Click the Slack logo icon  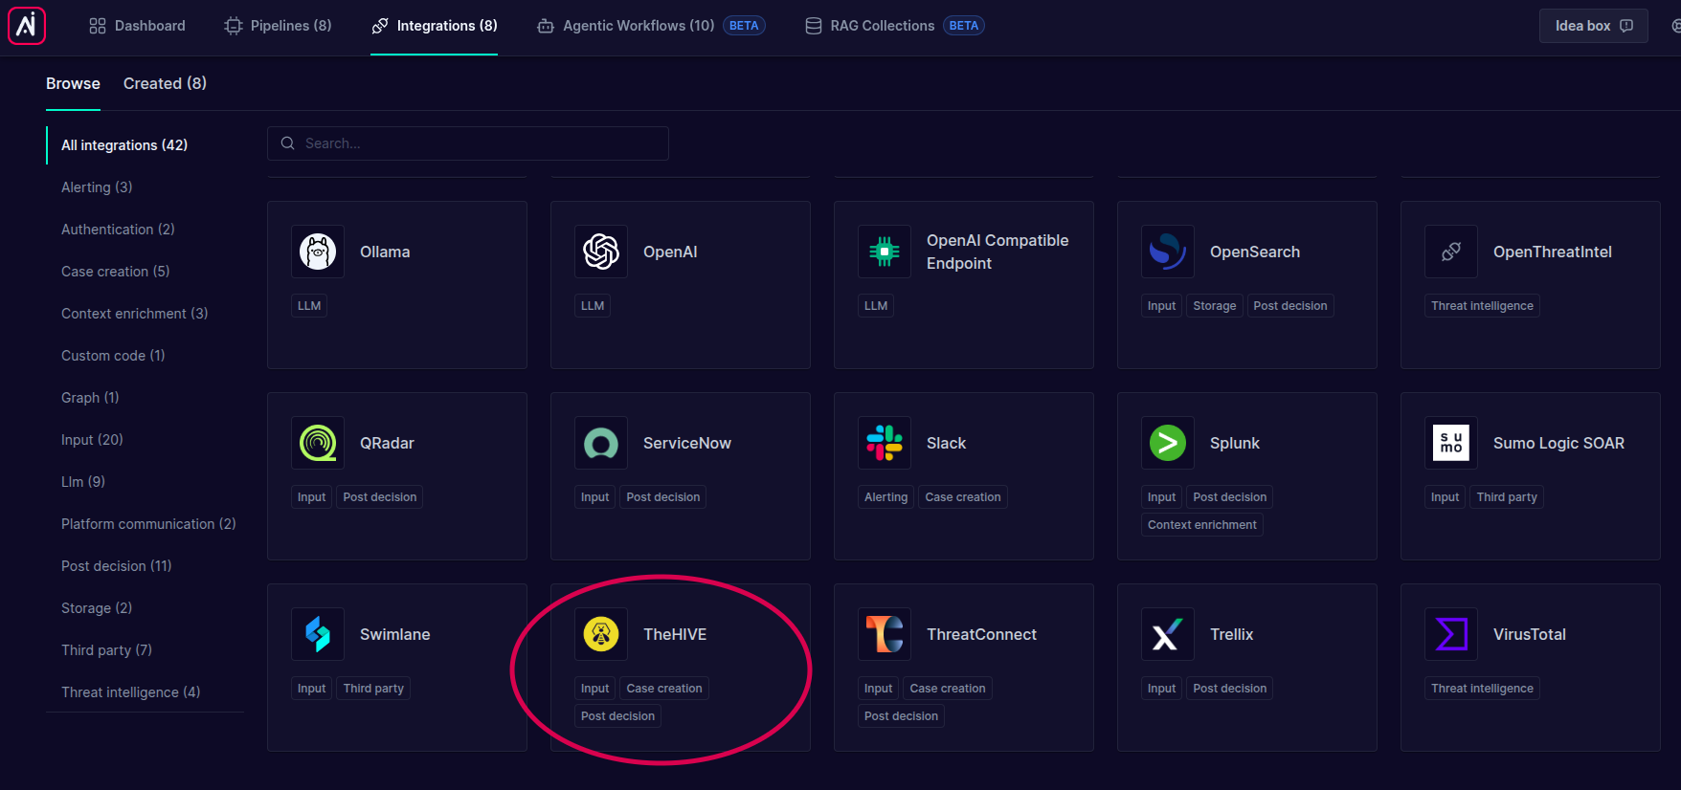point(885,443)
